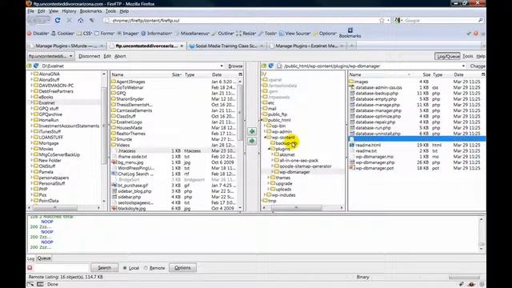Collapse the plugins remote folder
Viewport: 512px width, 288px height.
[x=269, y=149]
